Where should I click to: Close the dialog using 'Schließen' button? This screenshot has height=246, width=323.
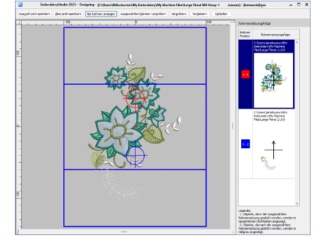click(221, 14)
